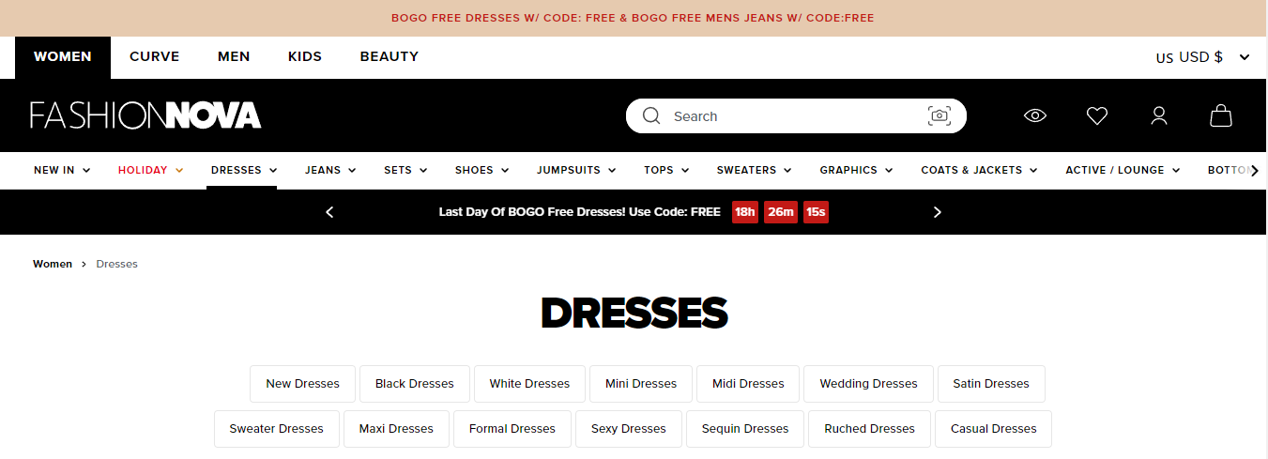Expand the Jumpsuits menu

(x=576, y=170)
